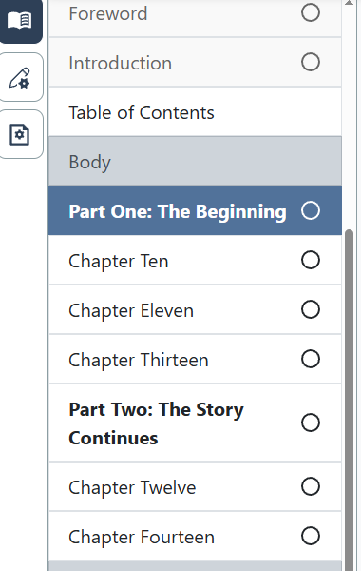Open the Chapter Eleven entry
The width and height of the screenshot is (361, 571).
click(x=195, y=310)
